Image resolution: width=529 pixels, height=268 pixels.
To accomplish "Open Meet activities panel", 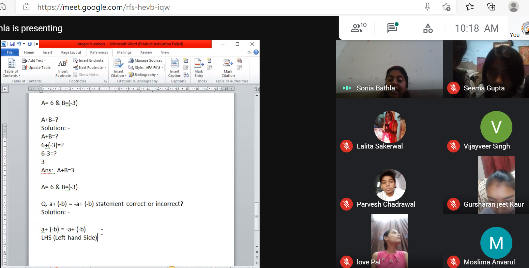I will pyautogui.click(x=428, y=28).
